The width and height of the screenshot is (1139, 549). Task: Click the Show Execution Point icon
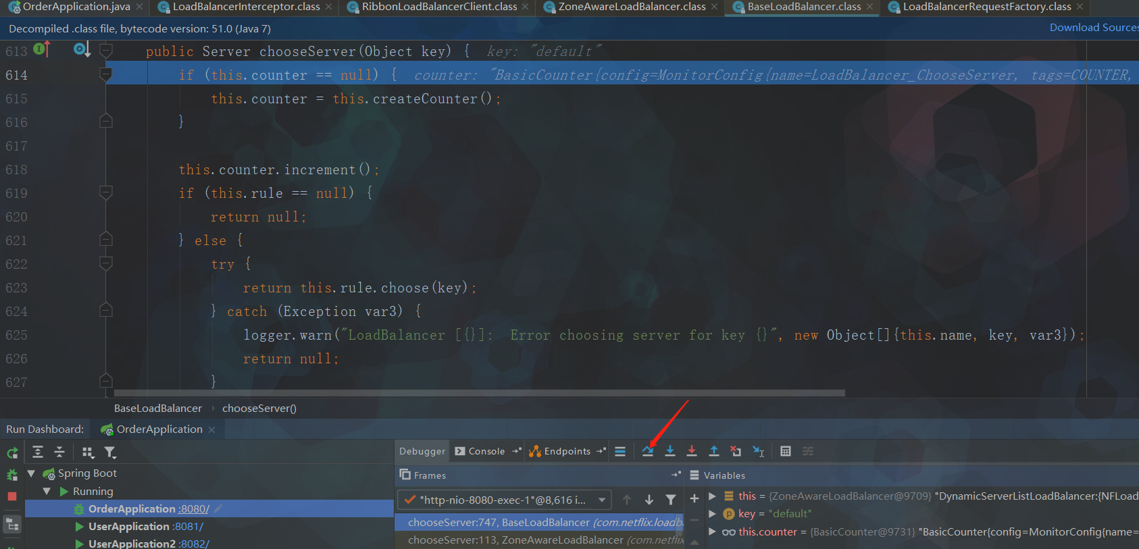point(620,451)
